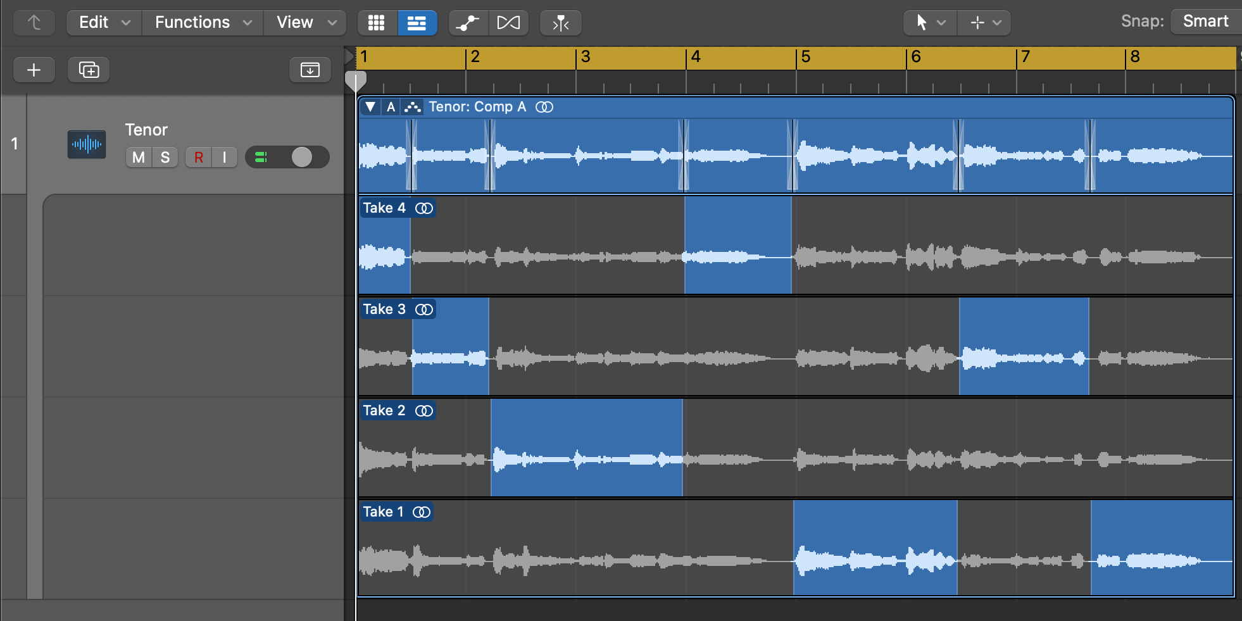Open the Snap Smart dropdown

(1205, 22)
